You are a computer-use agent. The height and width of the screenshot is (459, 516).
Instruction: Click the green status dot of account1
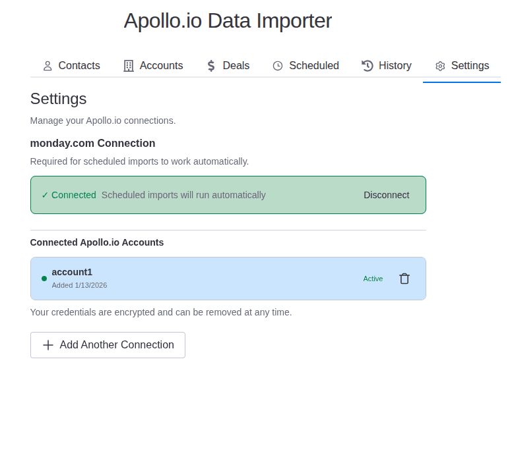44,279
